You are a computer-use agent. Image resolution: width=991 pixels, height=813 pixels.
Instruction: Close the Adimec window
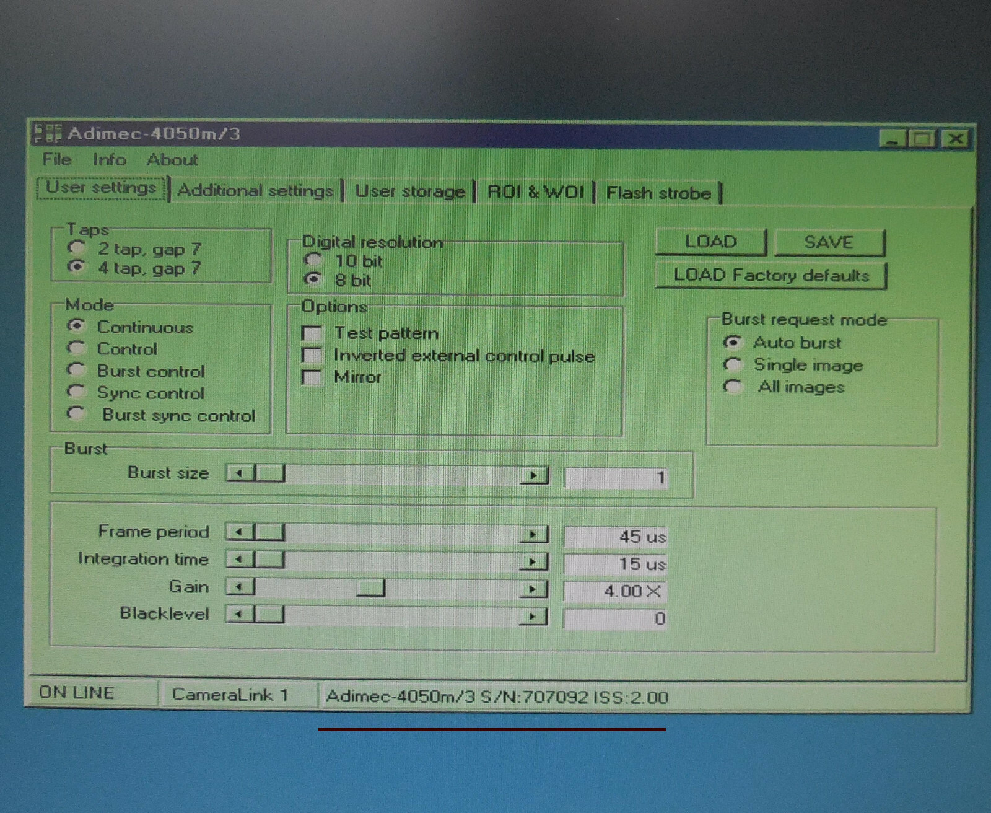pos(955,138)
